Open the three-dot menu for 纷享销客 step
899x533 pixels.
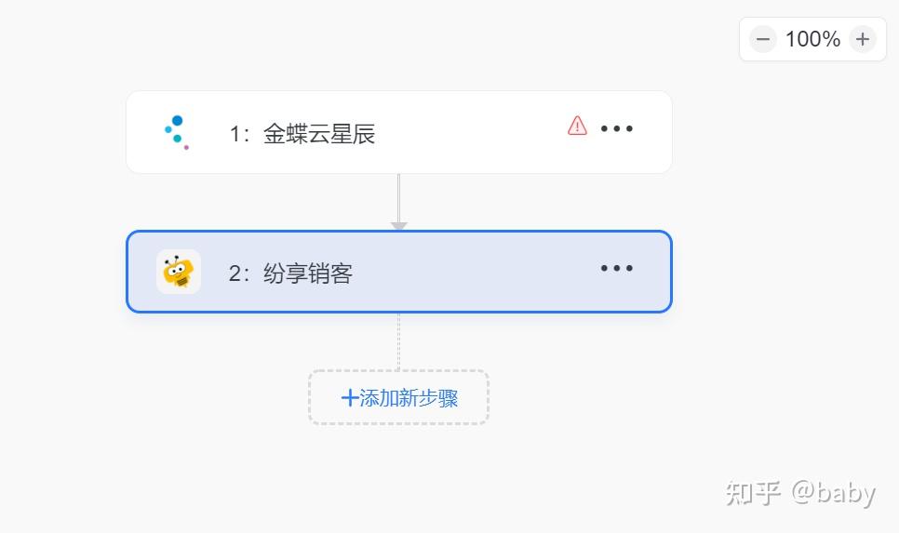pyautogui.click(x=616, y=268)
